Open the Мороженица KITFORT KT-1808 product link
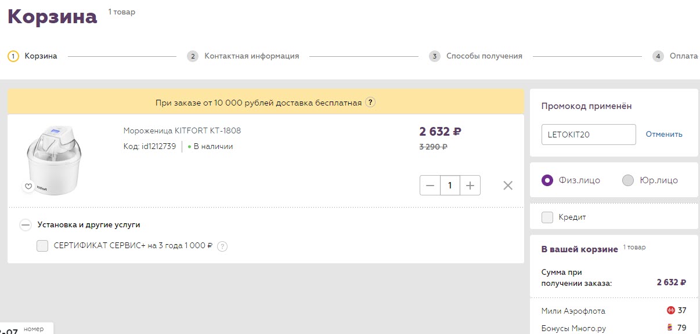 pos(182,130)
